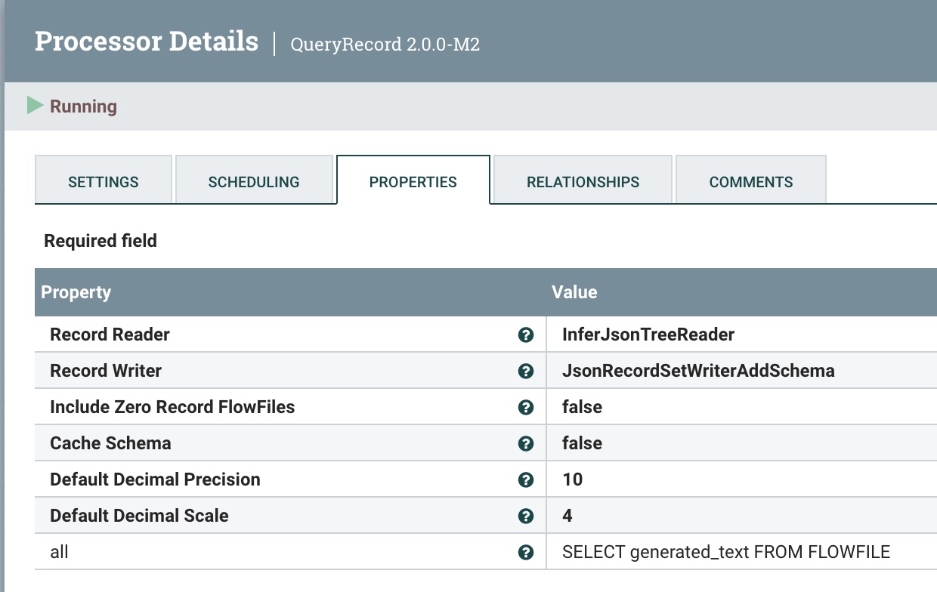The image size is (937, 592).
Task: Show help for Include Zero Record FlowFiles
Action: click(526, 407)
